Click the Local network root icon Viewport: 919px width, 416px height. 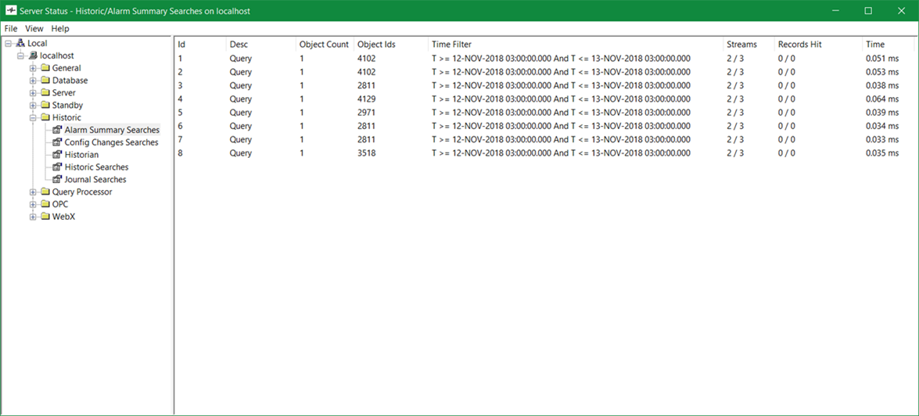(20, 44)
